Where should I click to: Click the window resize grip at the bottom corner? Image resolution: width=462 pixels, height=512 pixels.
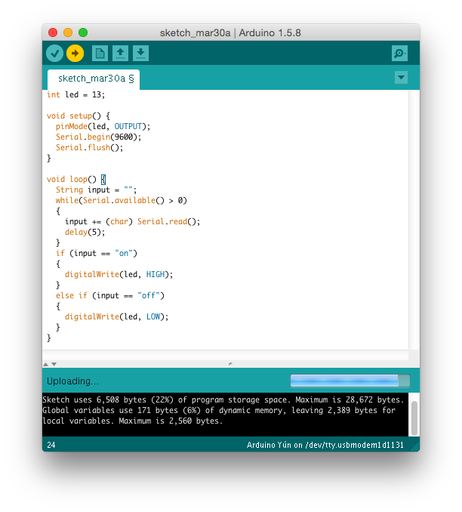[415, 447]
